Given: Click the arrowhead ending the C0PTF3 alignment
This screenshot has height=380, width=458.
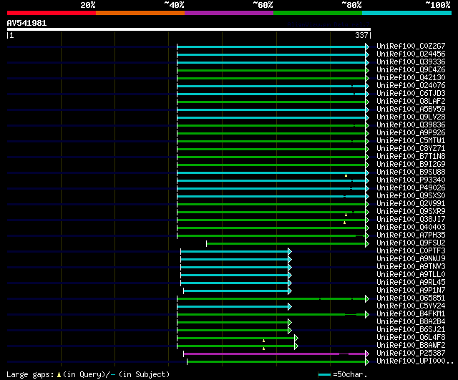Looking at the screenshot, I should (290, 250).
